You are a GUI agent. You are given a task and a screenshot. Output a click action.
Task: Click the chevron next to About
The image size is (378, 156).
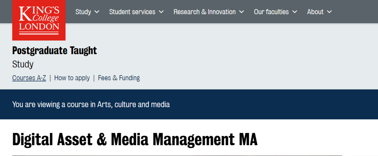329,12
